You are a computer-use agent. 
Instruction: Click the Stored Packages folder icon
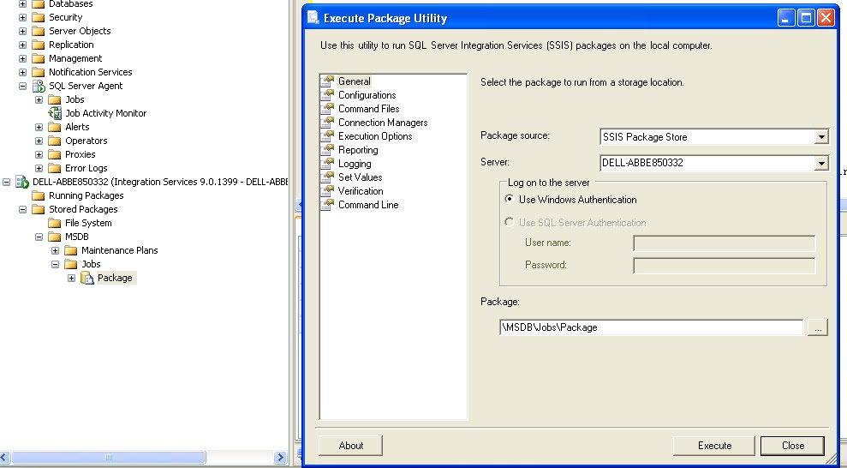click(38, 209)
